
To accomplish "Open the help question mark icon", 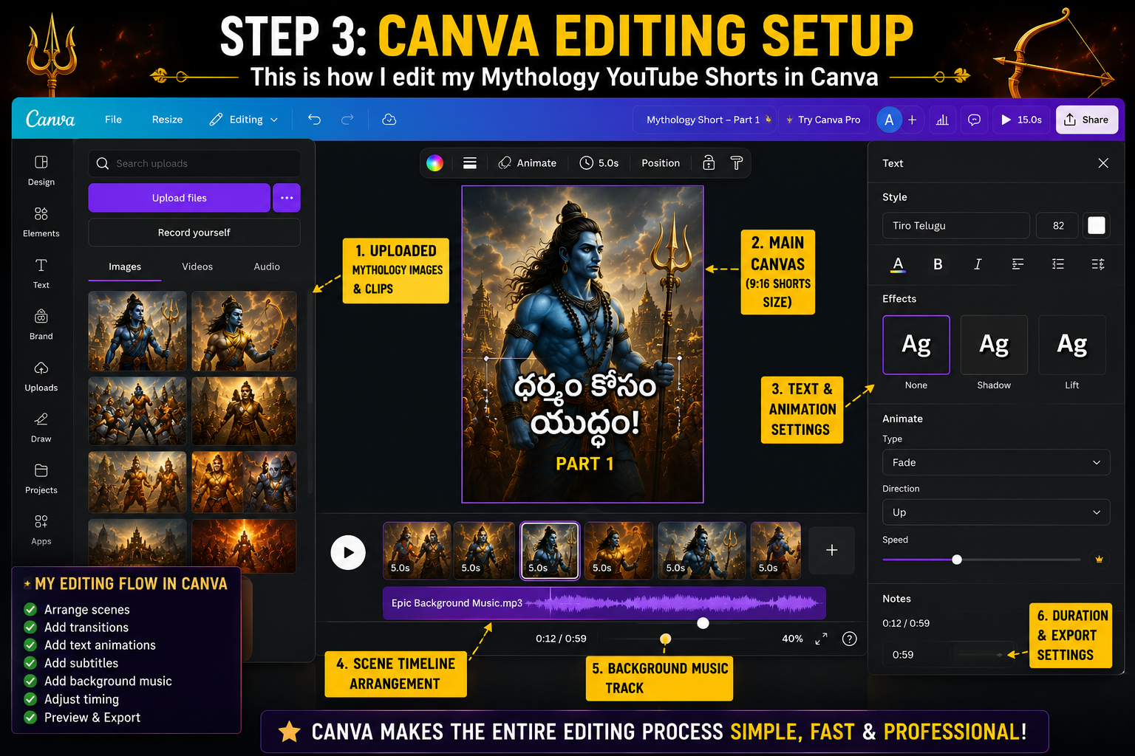I will pos(850,639).
